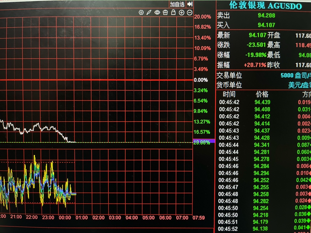Screen dimensions: 311x233
Task: Click the 交易单位 label
Action: 229,75
